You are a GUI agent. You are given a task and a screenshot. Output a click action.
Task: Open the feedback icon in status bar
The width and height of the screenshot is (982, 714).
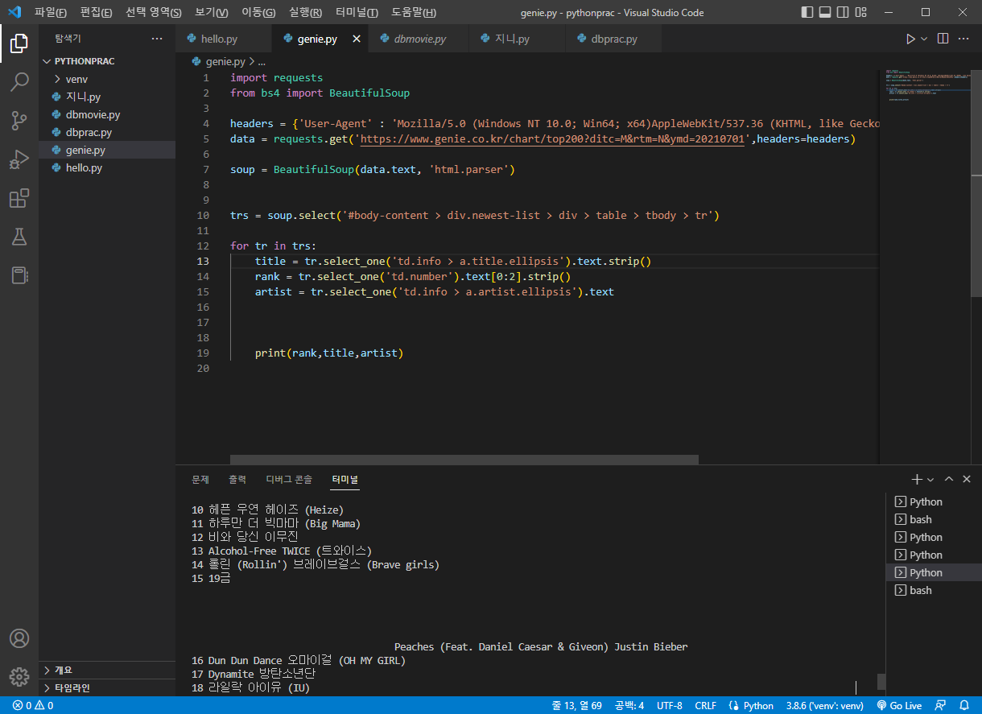coord(941,706)
